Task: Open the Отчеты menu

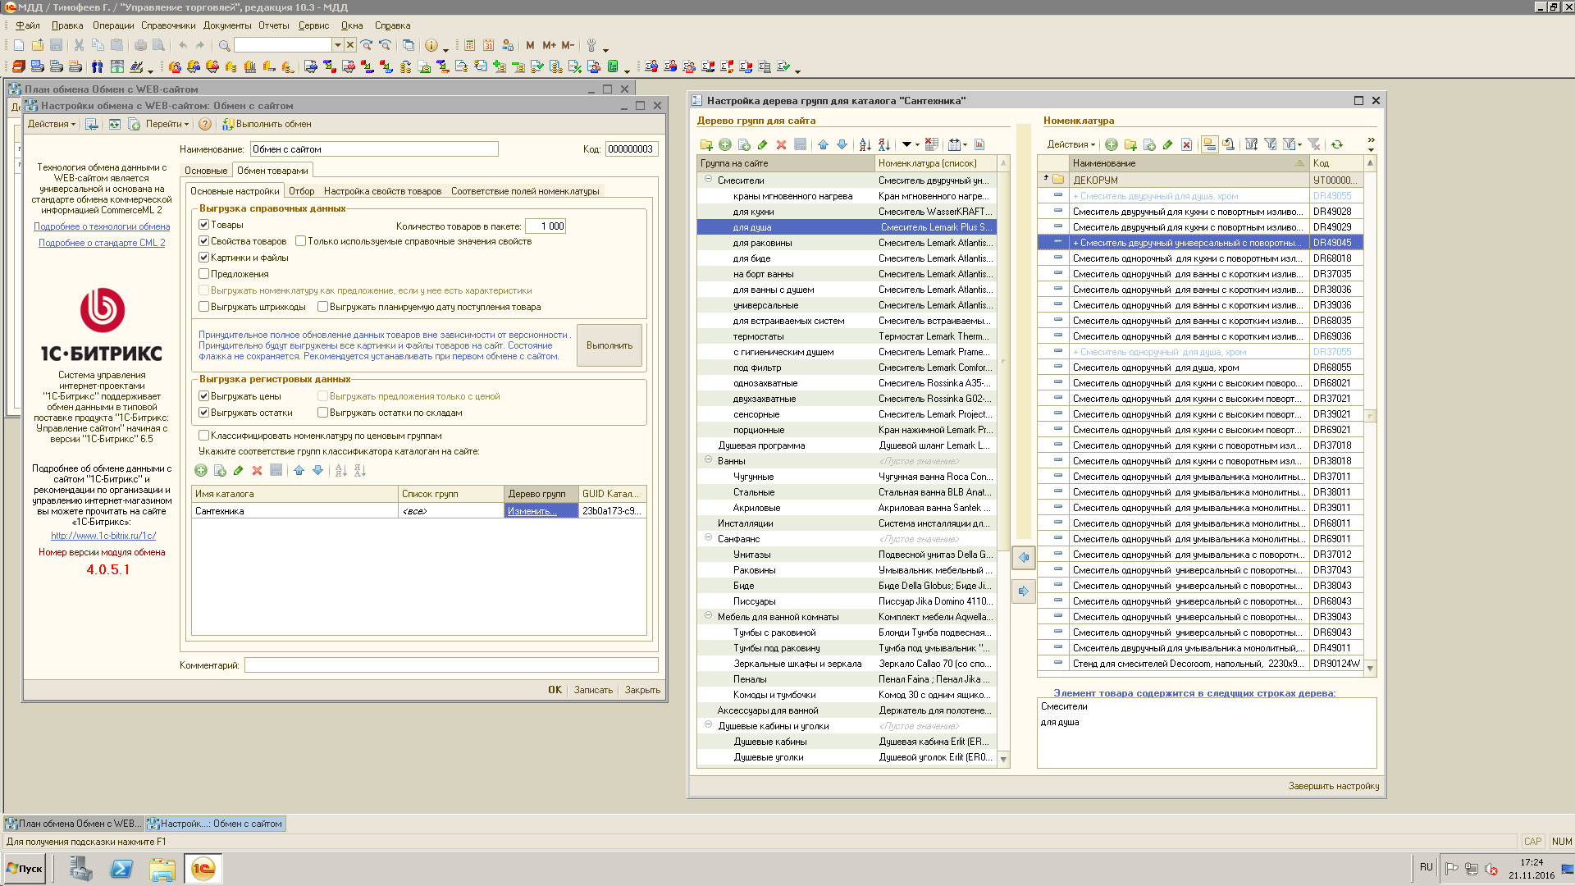Action: (x=273, y=25)
